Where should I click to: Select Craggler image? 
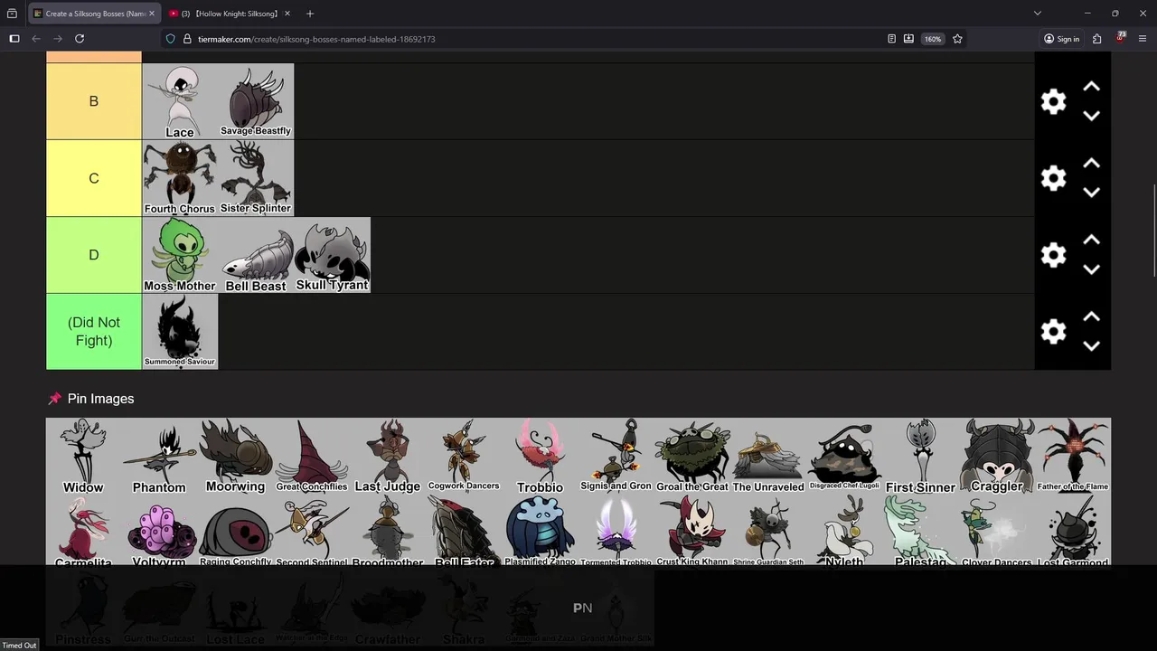pos(996,456)
